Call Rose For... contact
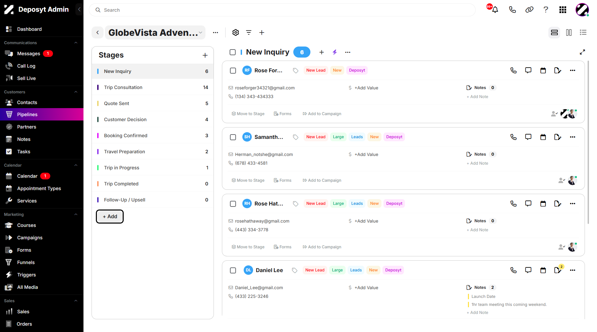Screen dimensions: 597x332 coord(514,70)
